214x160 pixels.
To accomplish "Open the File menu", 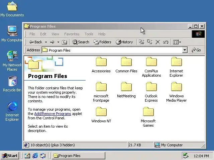I will coord(32,34).
